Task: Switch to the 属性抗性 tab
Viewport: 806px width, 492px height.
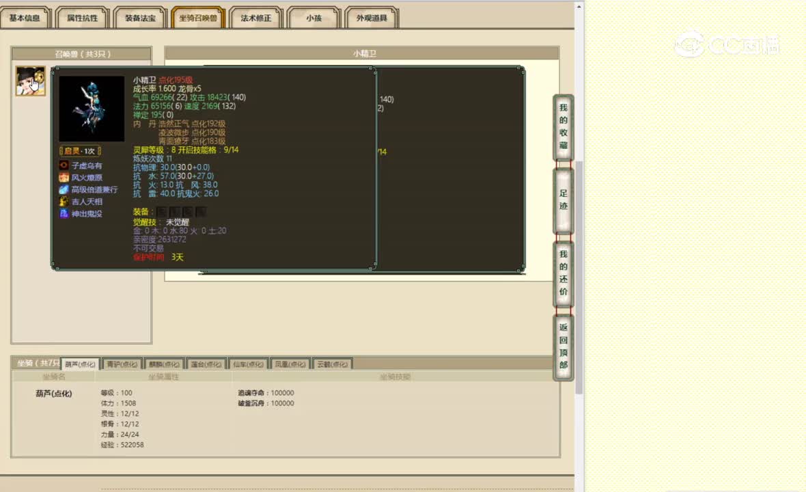Action: click(x=82, y=18)
